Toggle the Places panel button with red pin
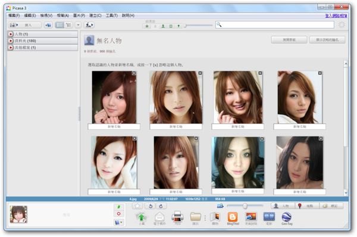The height and width of the screenshot is (237, 357). (x=307, y=206)
